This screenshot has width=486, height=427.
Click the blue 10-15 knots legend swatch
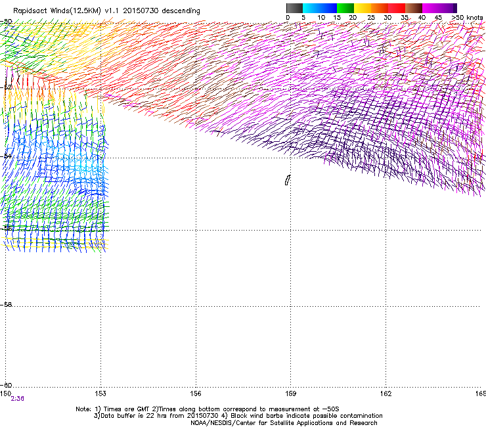pyautogui.click(x=328, y=8)
